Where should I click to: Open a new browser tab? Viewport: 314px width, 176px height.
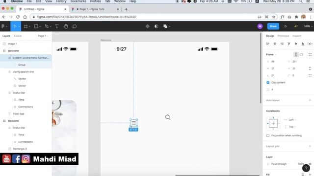point(126,9)
